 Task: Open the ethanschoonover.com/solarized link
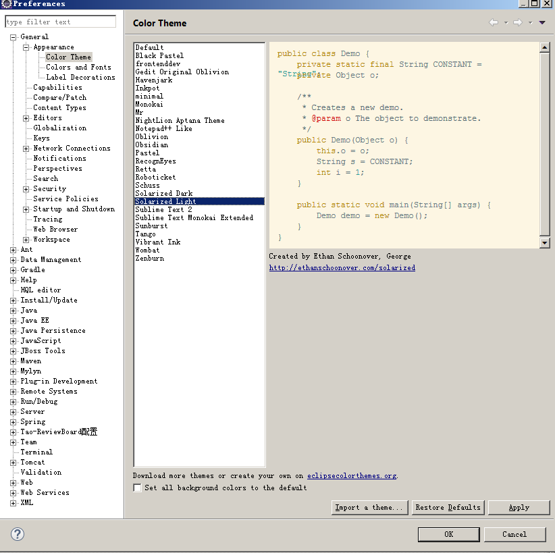[342, 267]
